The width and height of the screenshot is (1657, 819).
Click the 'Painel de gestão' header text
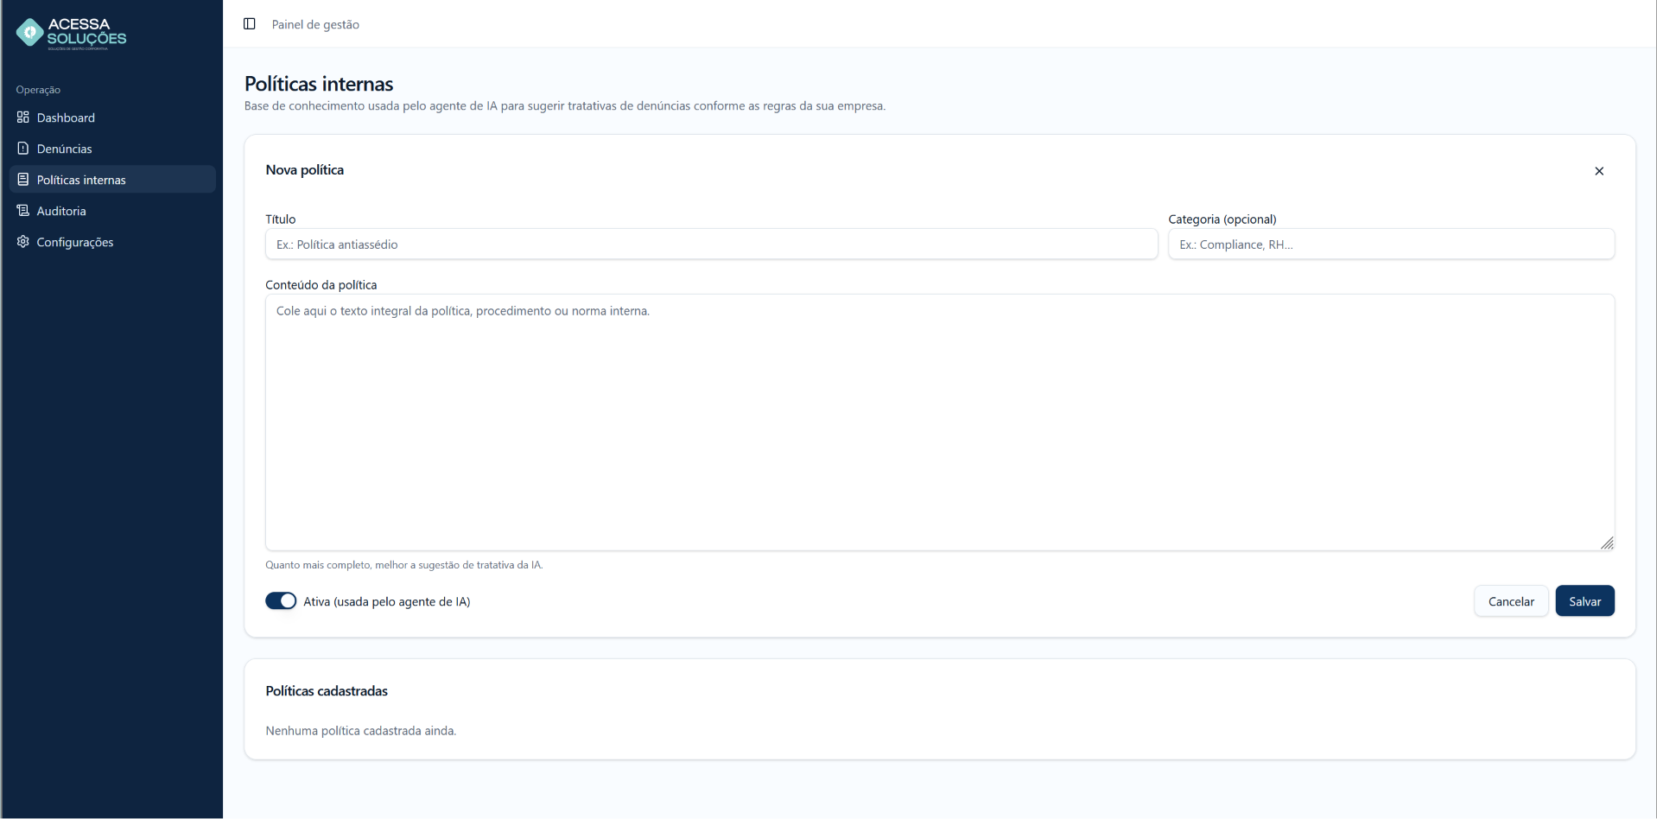tap(315, 24)
